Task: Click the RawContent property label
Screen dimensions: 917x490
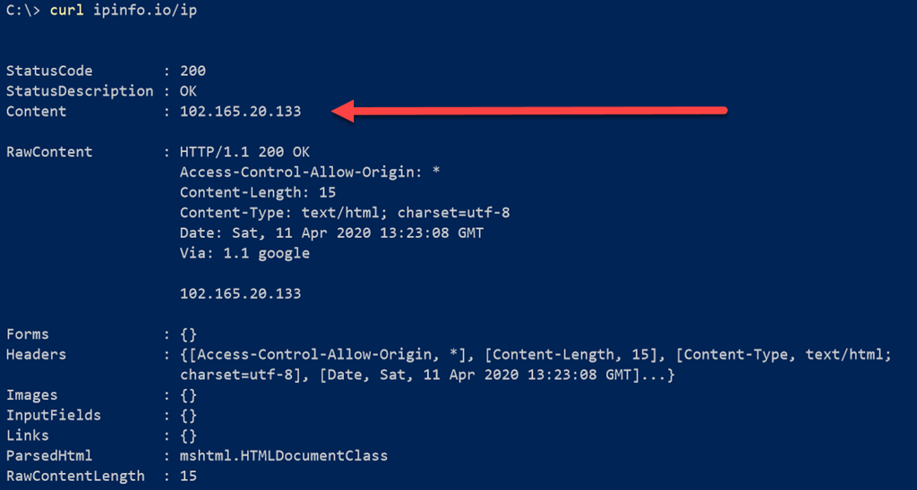Action: [x=49, y=152]
